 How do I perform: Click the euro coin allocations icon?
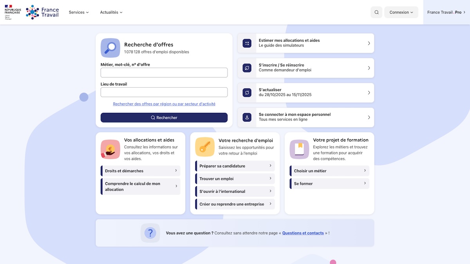(110, 149)
